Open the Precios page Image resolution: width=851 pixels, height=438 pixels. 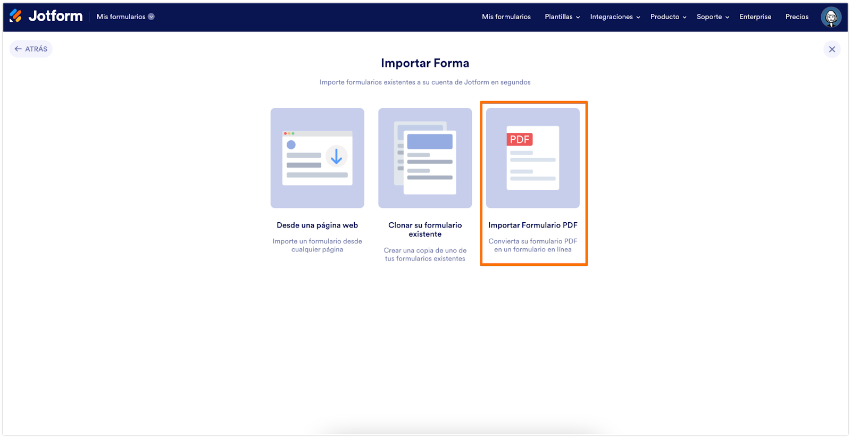point(797,17)
